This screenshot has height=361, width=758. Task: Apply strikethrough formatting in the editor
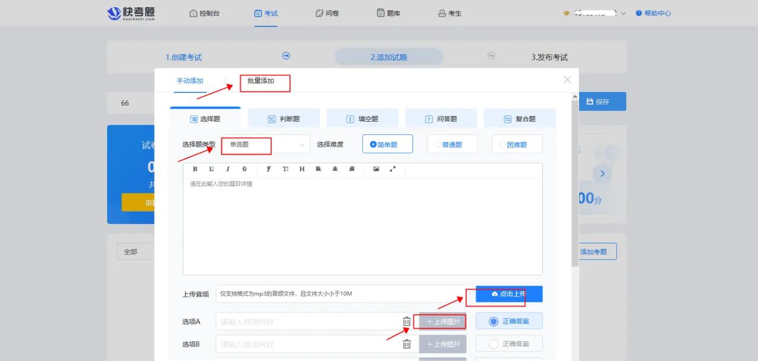(x=244, y=169)
